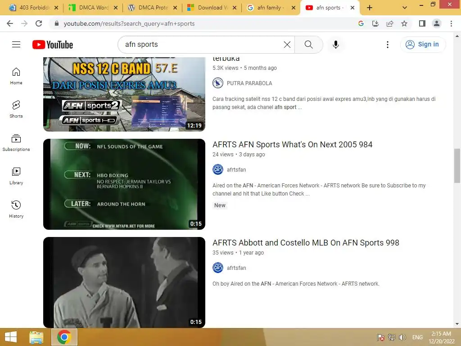The image size is (461, 346).
Task: Click the PUTRA PARABOLA channel avatar
Action: [218, 83]
